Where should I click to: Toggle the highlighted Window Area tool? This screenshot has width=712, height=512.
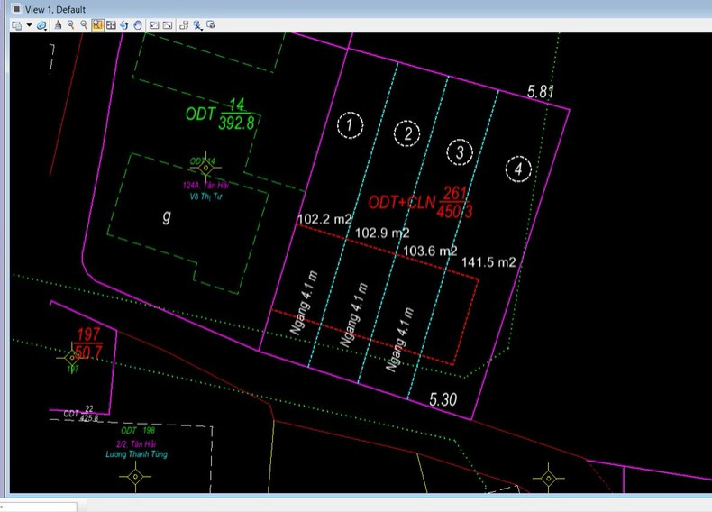click(97, 25)
